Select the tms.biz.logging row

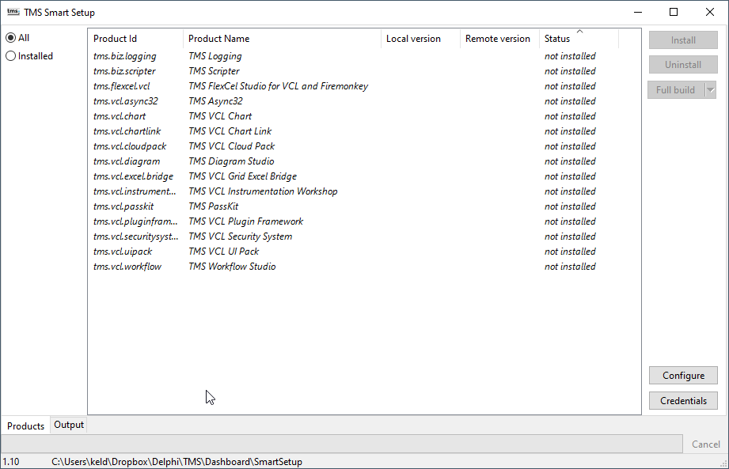coord(364,56)
